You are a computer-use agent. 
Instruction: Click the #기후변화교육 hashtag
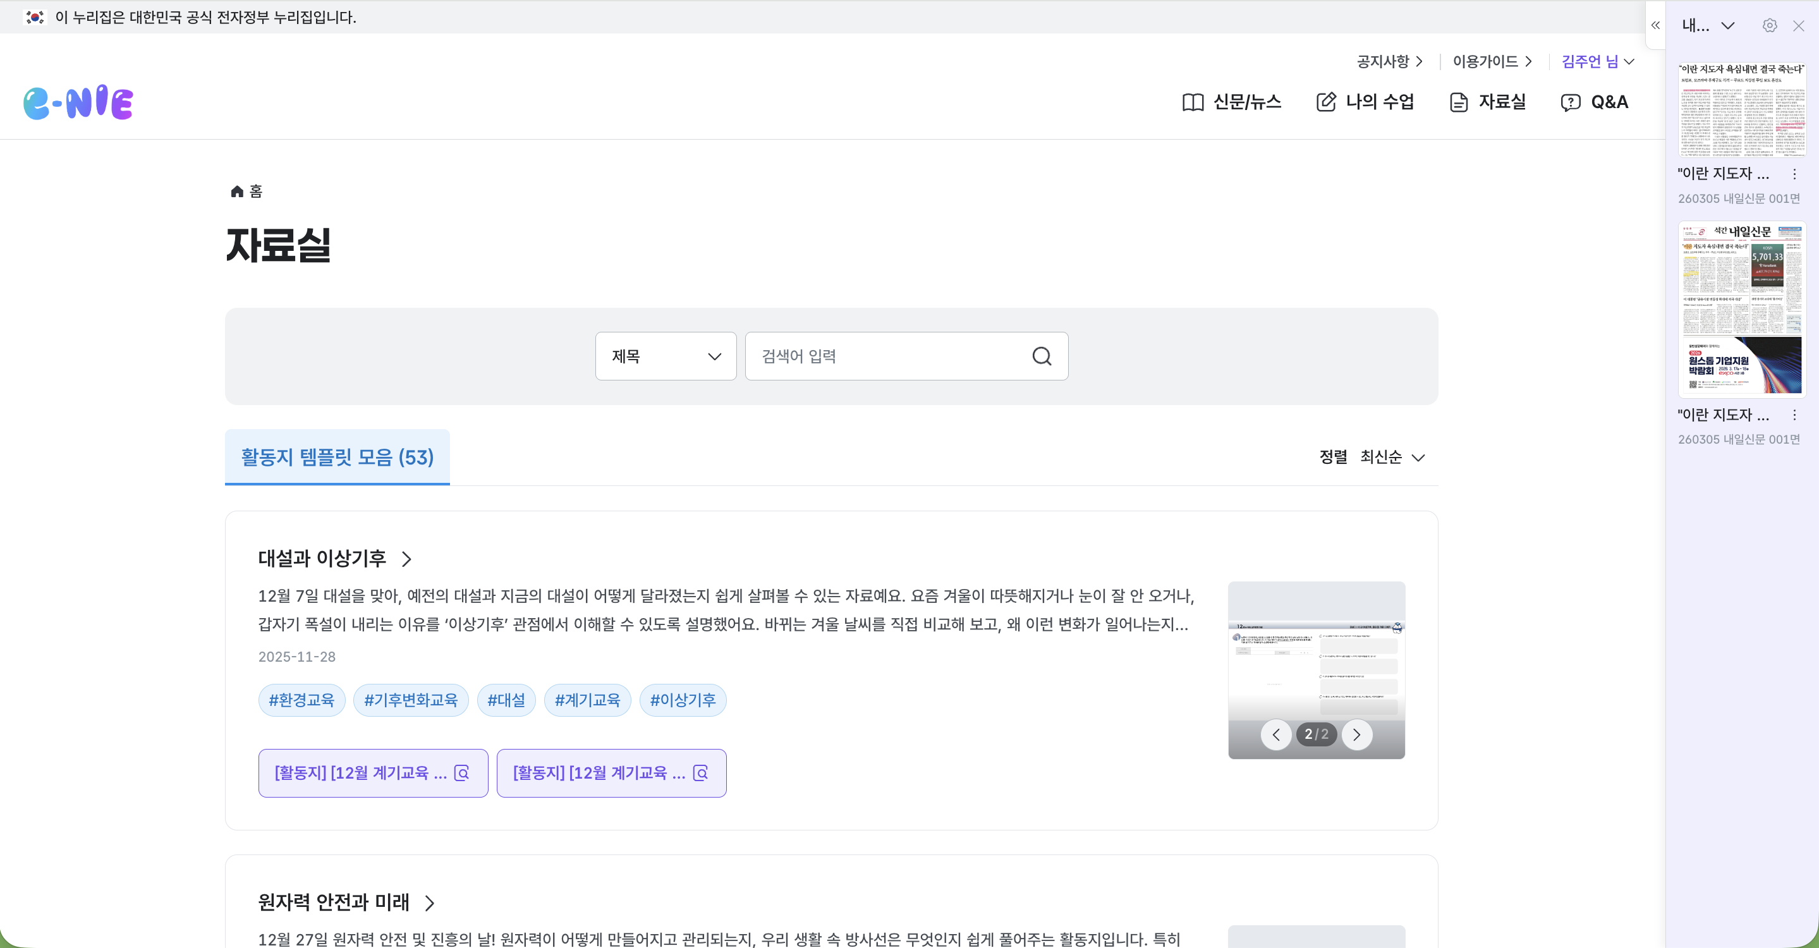410,700
